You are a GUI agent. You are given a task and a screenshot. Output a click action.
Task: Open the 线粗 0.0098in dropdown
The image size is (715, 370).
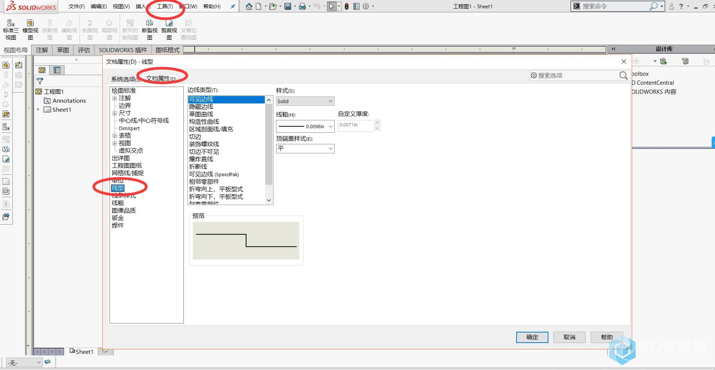(305, 126)
